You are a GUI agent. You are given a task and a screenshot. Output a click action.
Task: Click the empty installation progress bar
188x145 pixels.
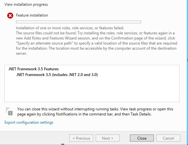point(79,22)
